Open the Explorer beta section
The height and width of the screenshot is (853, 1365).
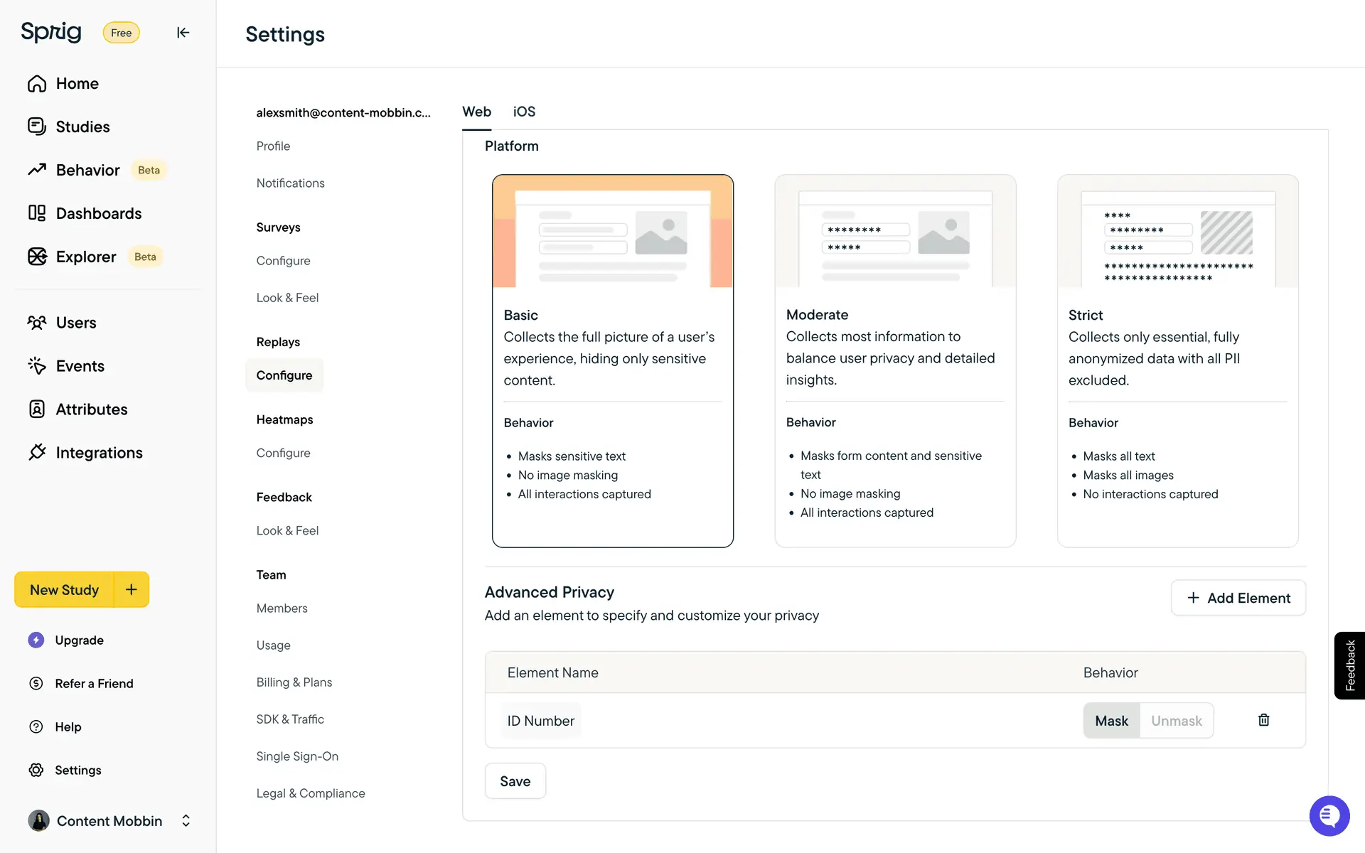pyautogui.click(x=85, y=257)
